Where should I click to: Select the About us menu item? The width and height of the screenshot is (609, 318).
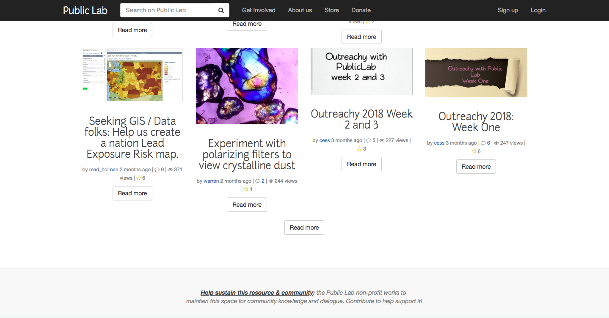[300, 10]
